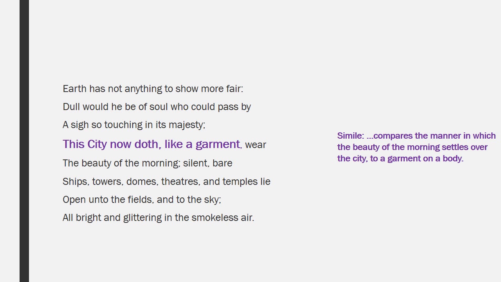Click the line "All bright and glittering in the smokeless air."
501x282 pixels.
coord(158,218)
